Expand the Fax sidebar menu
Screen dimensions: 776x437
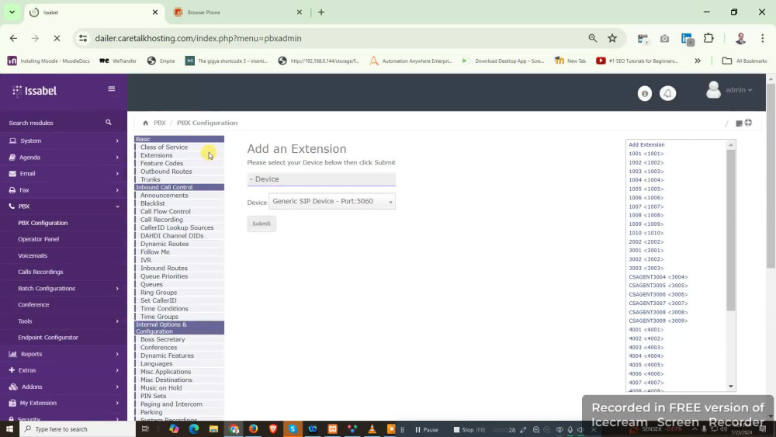(x=64, y=190)
